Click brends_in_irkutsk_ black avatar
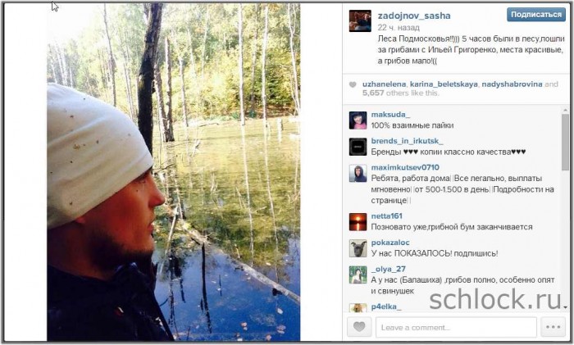 pyautogui.click(x=358, y=147)
